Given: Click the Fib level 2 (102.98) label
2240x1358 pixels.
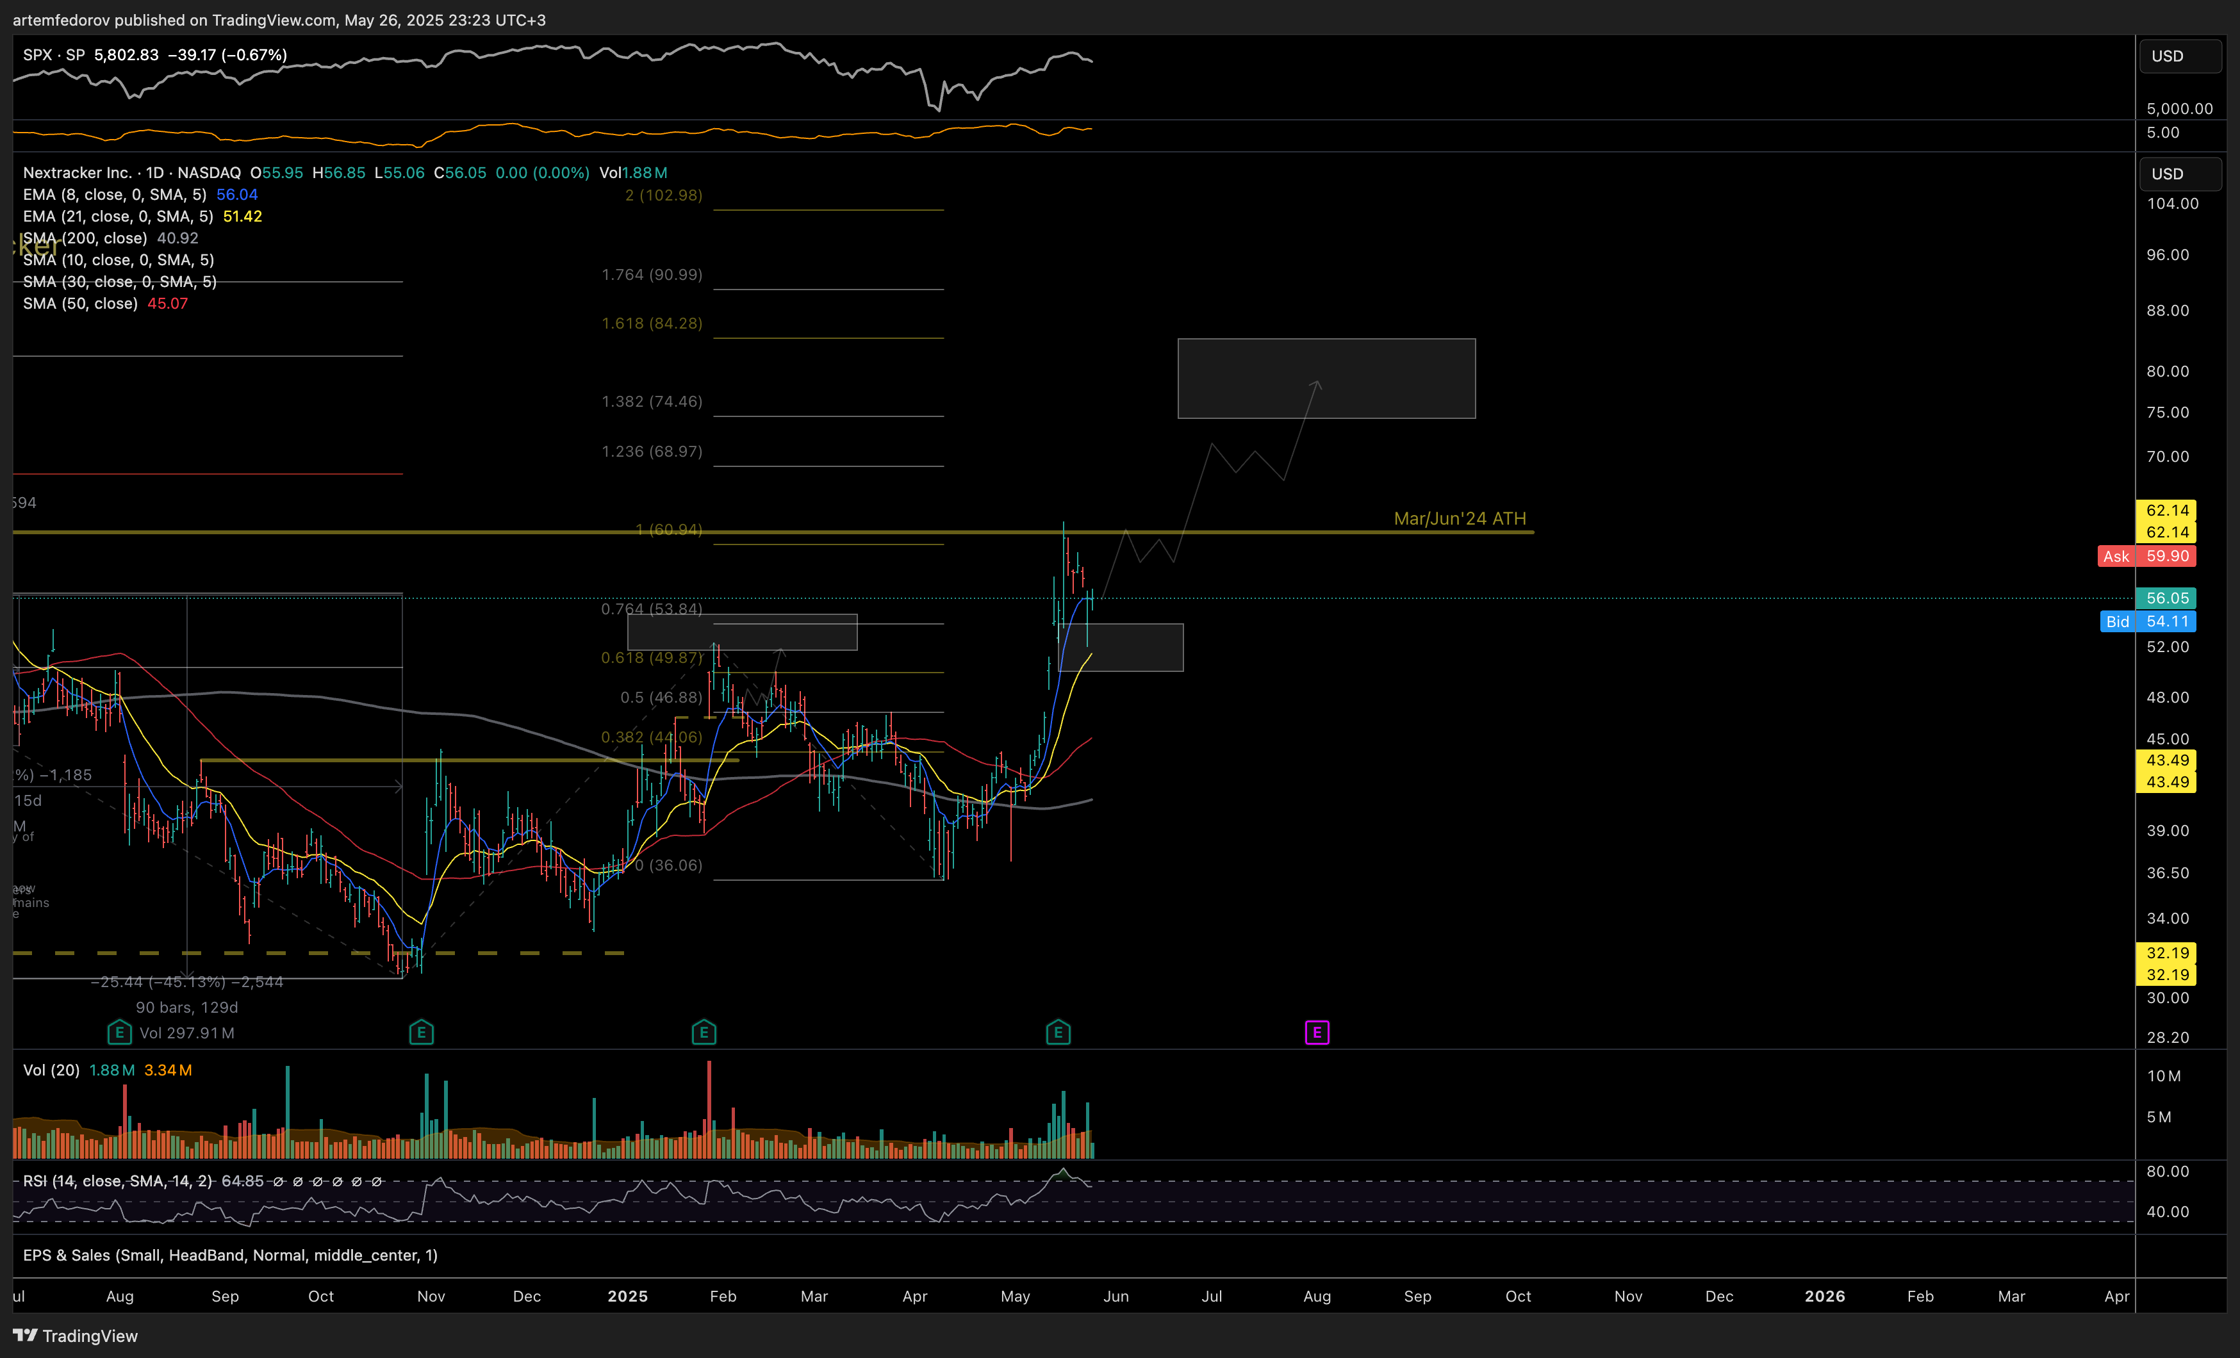Looking at the screenshot, I should pos(664,195).
